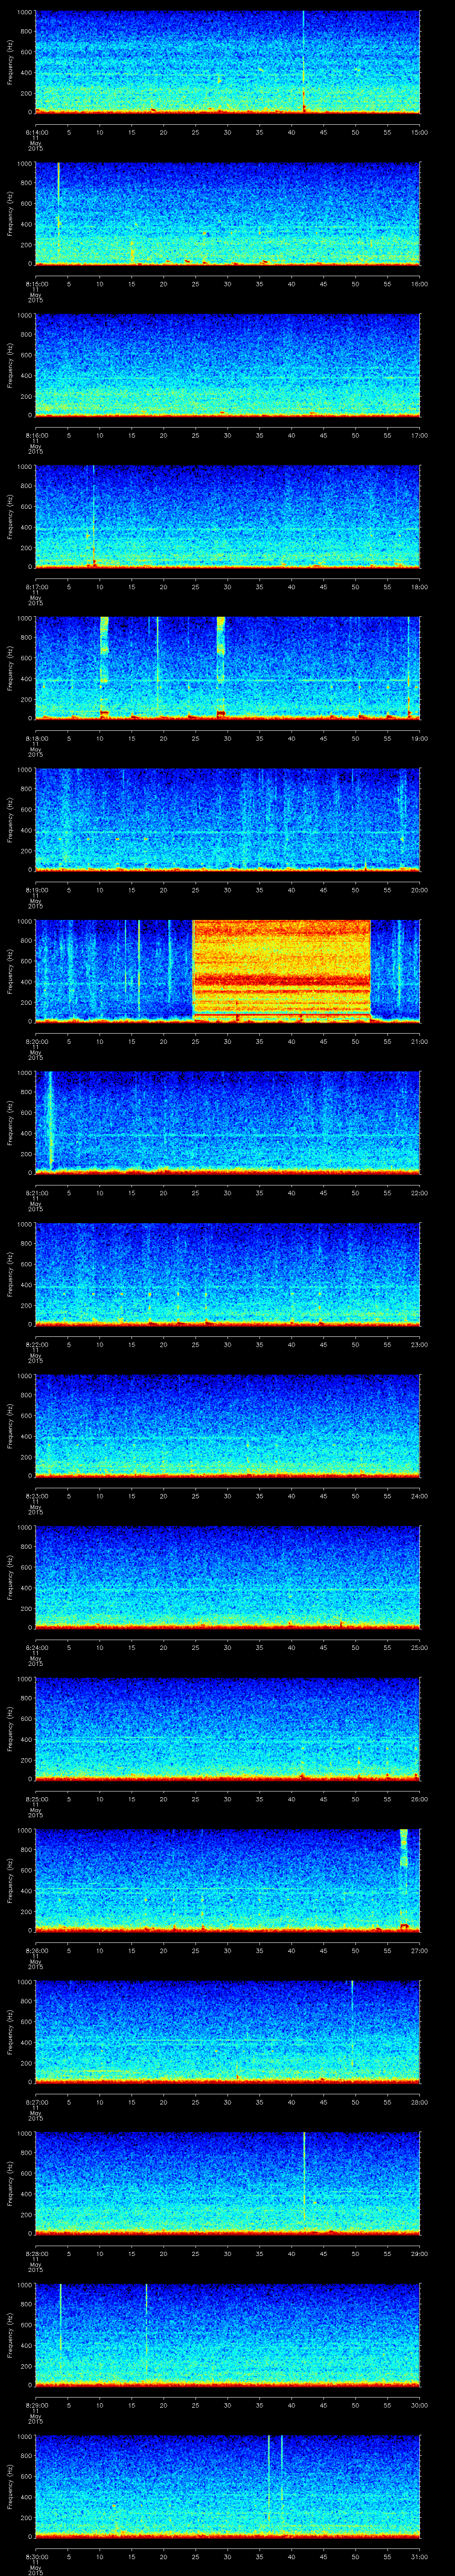The width and height of the screenshot is (455, 2576).
Task: Click vertical line near 42 seconds in 8:14 spectrogram
Action: tap(304, 60)
